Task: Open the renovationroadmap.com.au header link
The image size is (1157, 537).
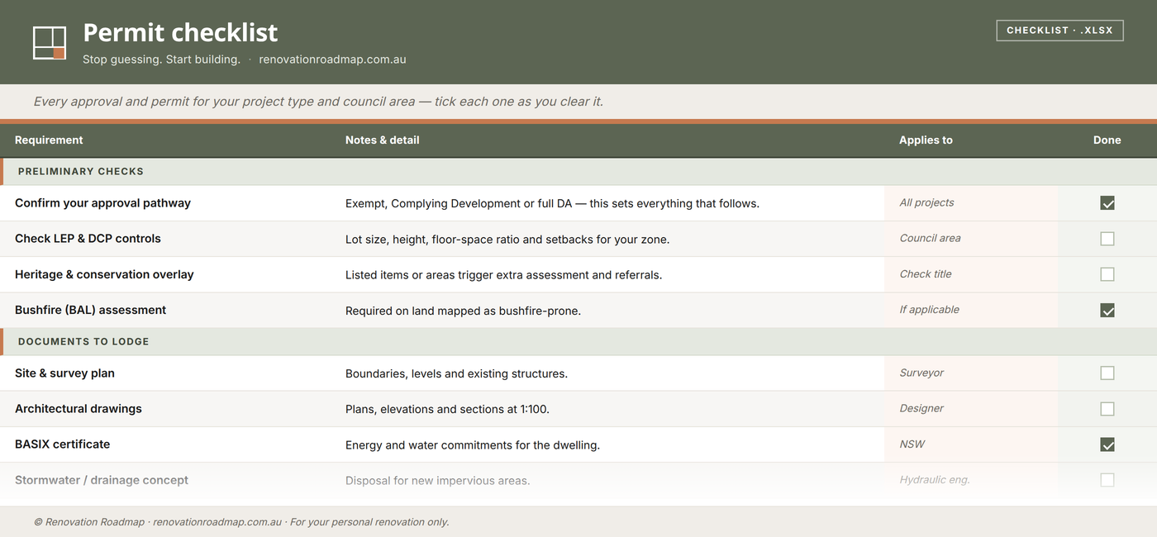Action: click(x=332, y=59)
